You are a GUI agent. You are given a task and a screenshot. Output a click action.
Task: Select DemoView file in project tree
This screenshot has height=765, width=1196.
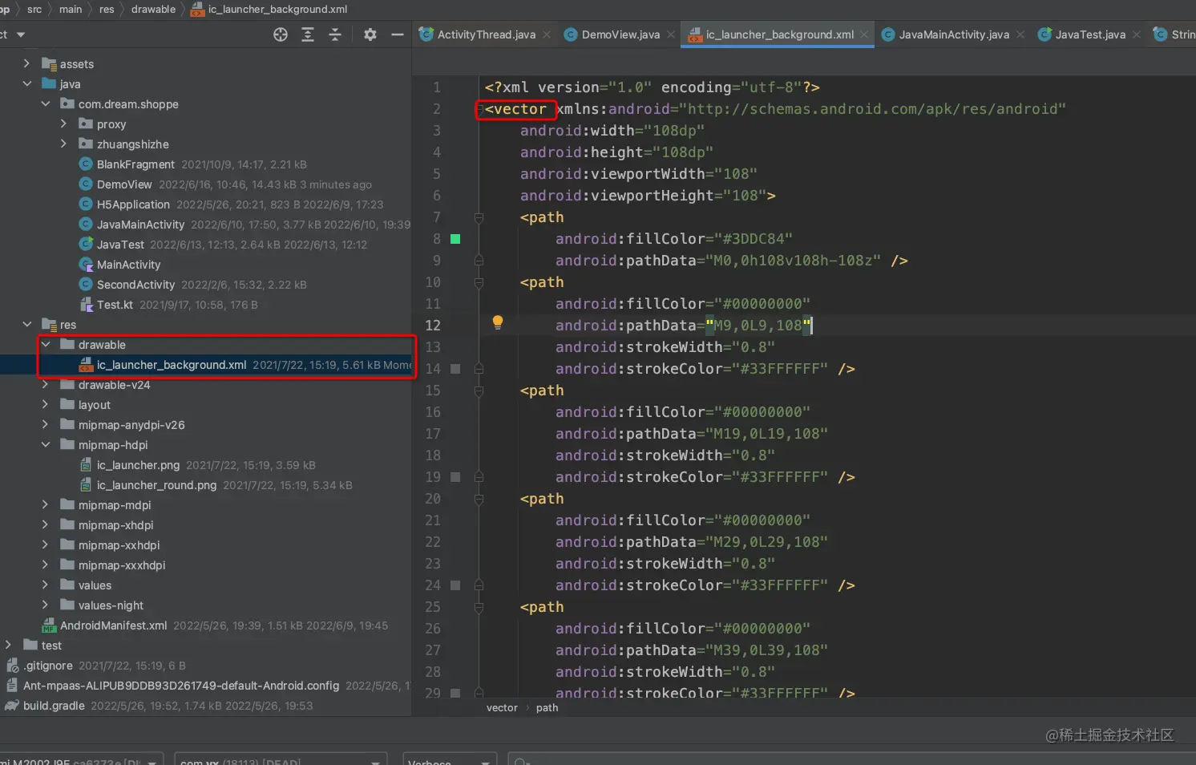[124, 184]
